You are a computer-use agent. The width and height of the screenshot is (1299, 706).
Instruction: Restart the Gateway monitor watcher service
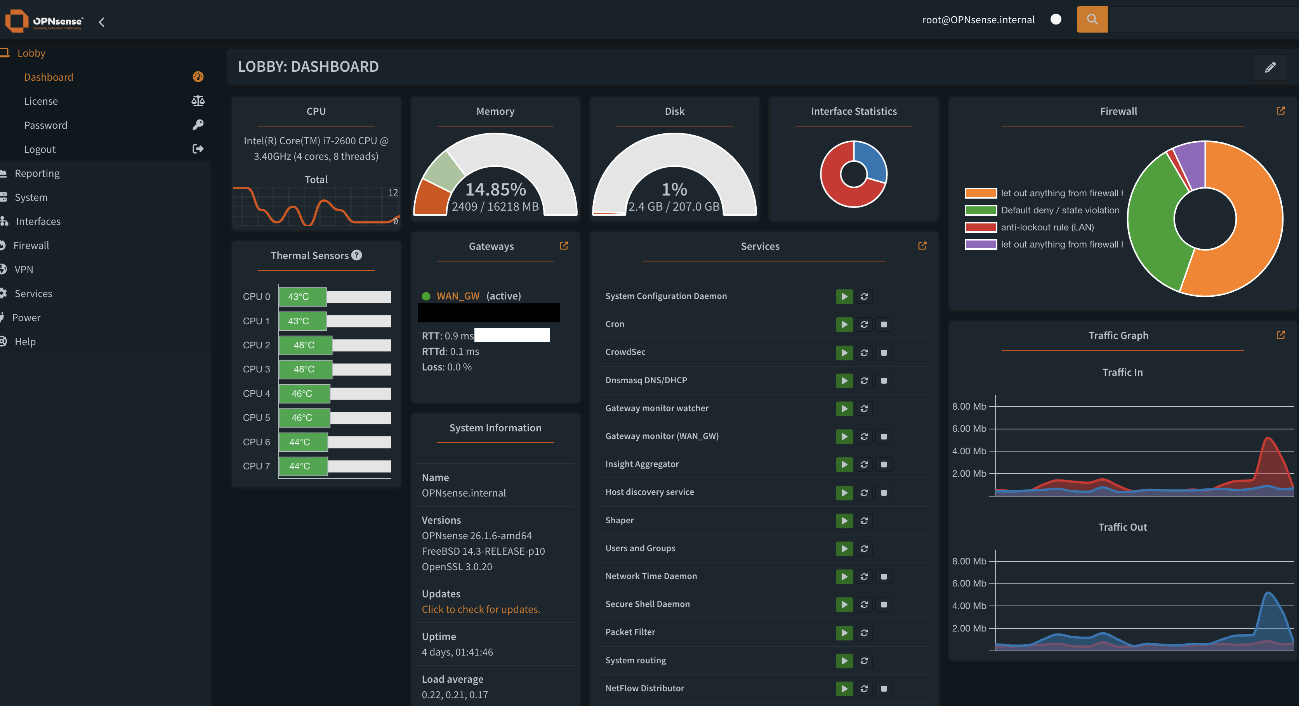point(864,409)
